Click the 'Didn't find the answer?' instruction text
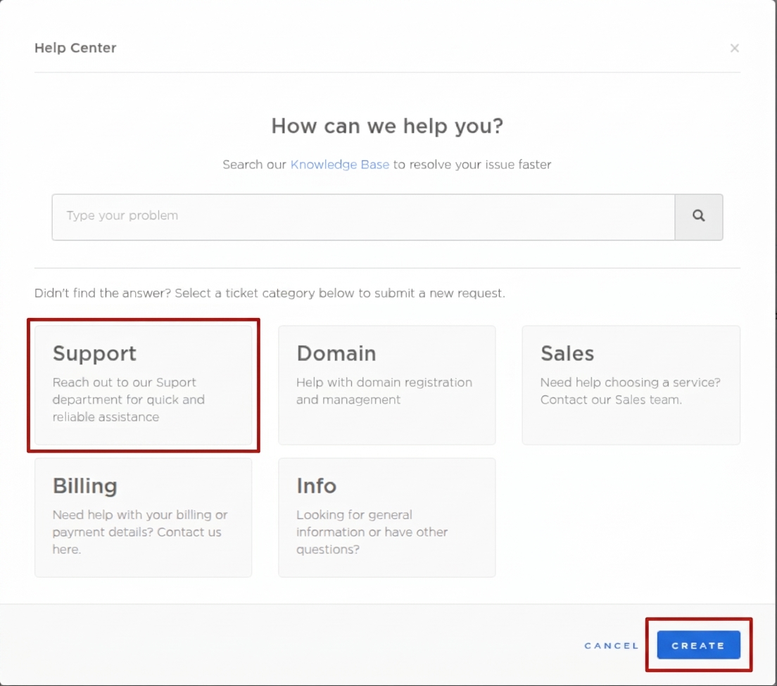The width and height of the screenshot is (777, 686). pos(270,293)
